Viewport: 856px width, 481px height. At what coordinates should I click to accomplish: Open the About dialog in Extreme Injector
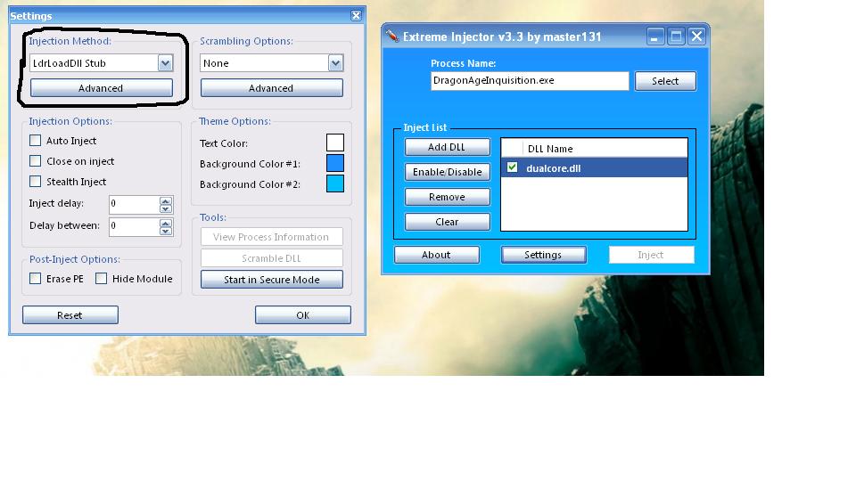[x=437, y=255]
